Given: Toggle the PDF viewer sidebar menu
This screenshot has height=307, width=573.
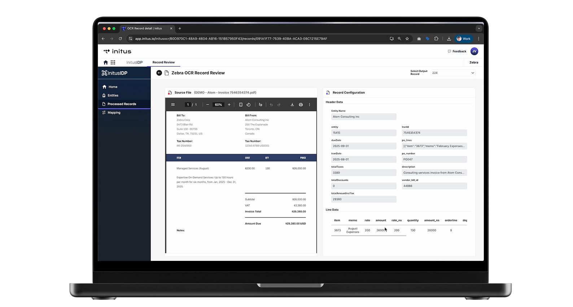Looking at the screenshot, I should coord(173,104).
